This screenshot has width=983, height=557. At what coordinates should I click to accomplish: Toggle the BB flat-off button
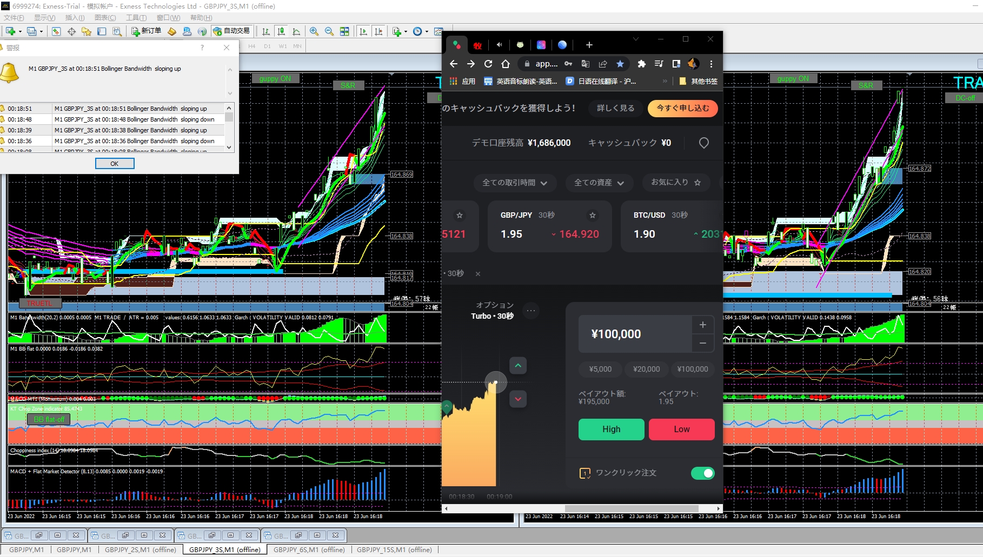(x=49, y=420)
